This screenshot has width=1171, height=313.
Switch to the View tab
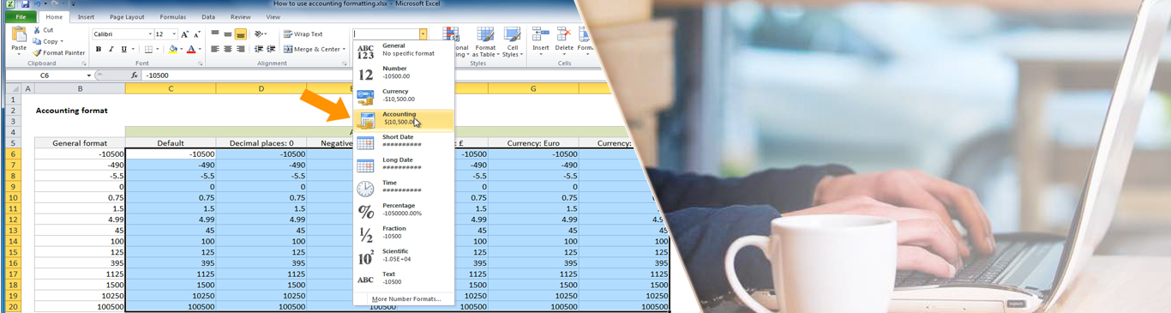click(x=273, y=17)
